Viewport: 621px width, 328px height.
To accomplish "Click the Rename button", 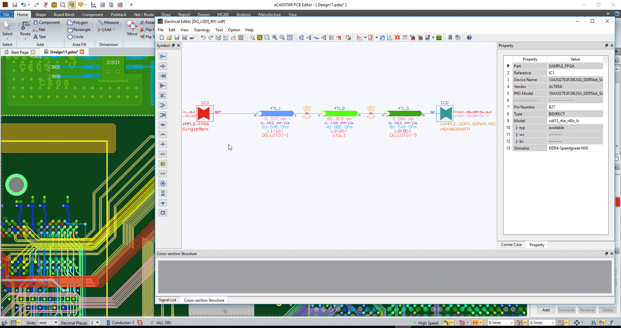I will tap(587, 310).
